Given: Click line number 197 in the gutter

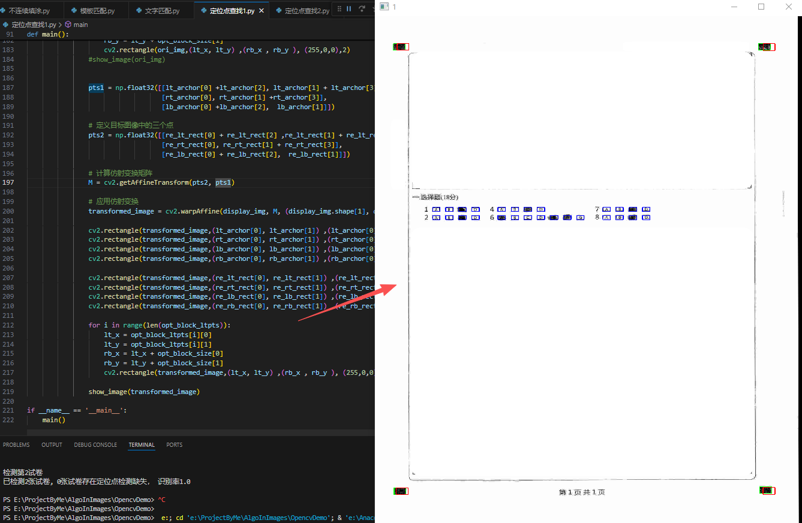Looking at the screenshot, I should pos(8,182).
